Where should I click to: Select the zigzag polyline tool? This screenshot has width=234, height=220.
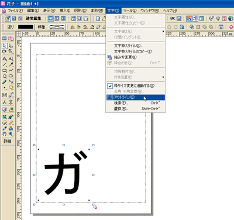[11, 70]
